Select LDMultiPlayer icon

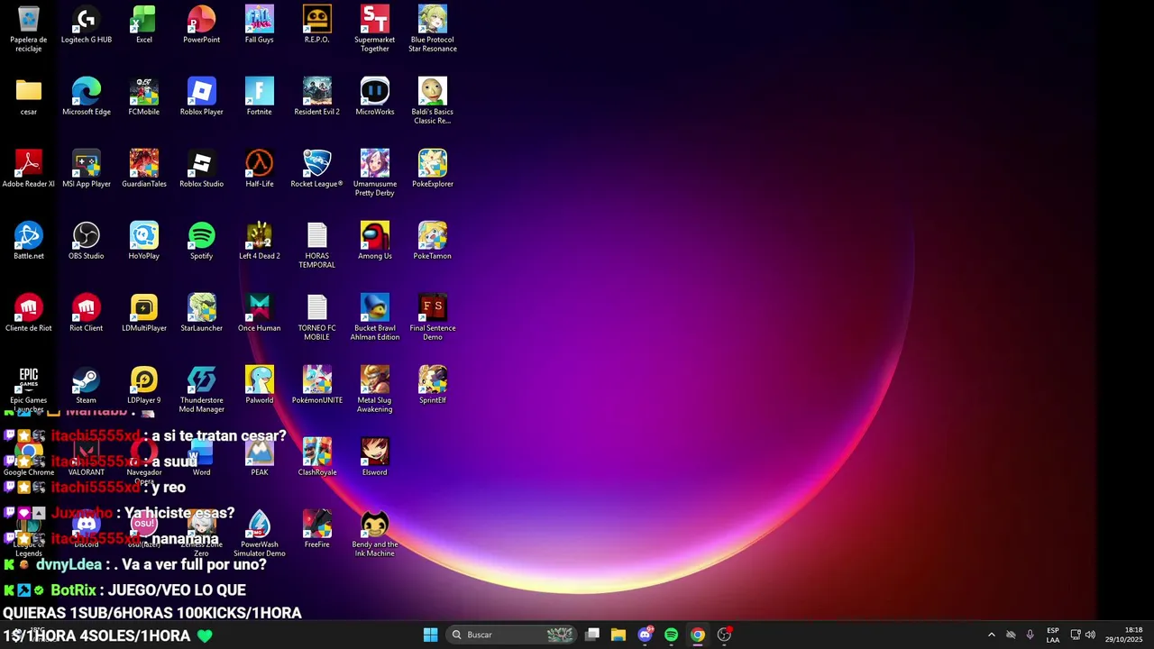(144, 313)
